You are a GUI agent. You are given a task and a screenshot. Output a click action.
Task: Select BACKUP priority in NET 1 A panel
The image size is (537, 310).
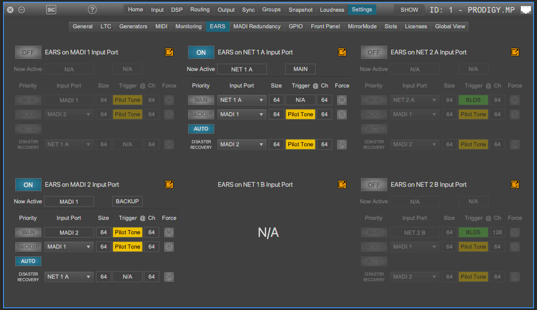(201, 115)
